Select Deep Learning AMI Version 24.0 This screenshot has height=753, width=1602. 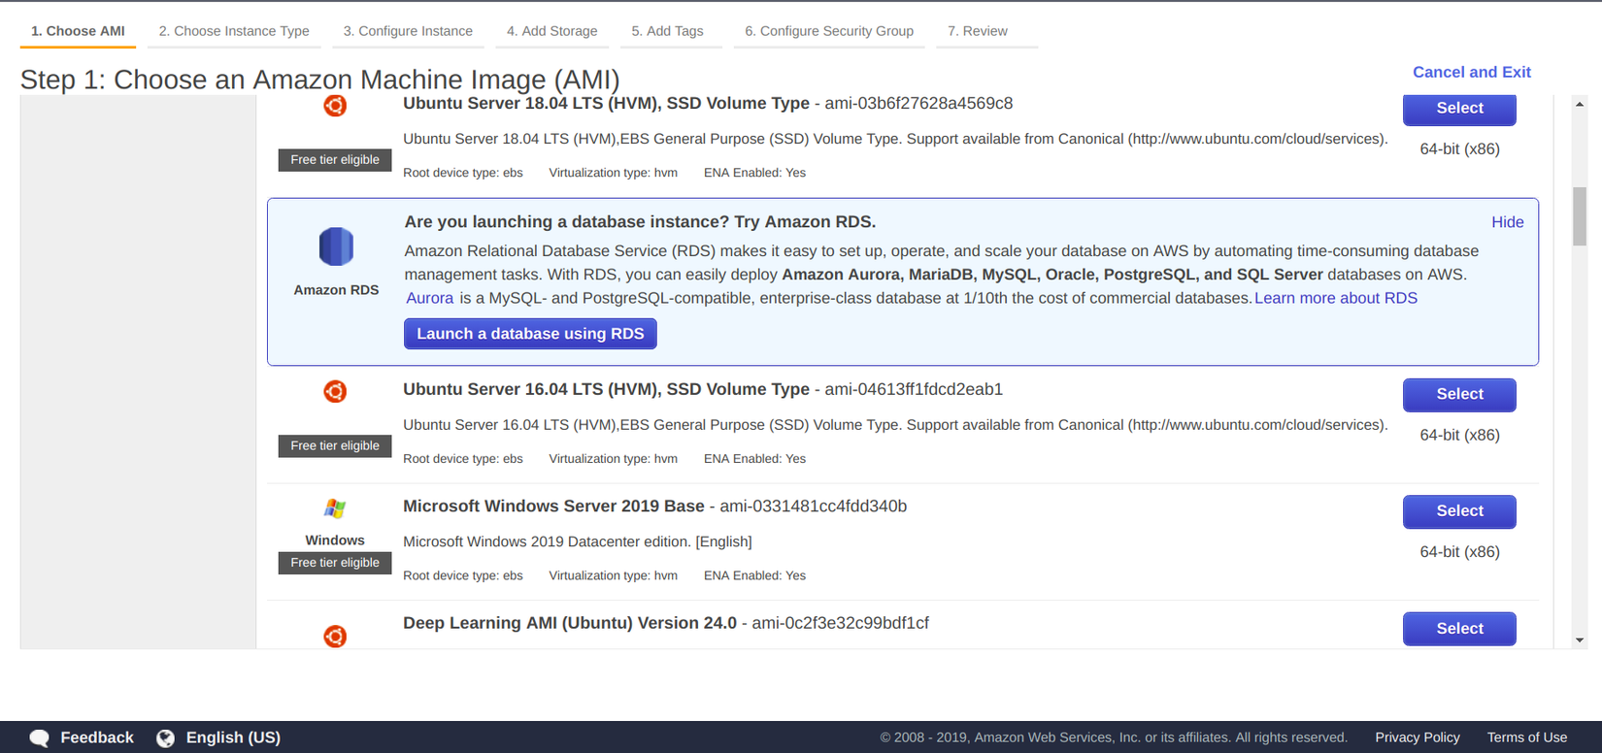click(1459, 629)
